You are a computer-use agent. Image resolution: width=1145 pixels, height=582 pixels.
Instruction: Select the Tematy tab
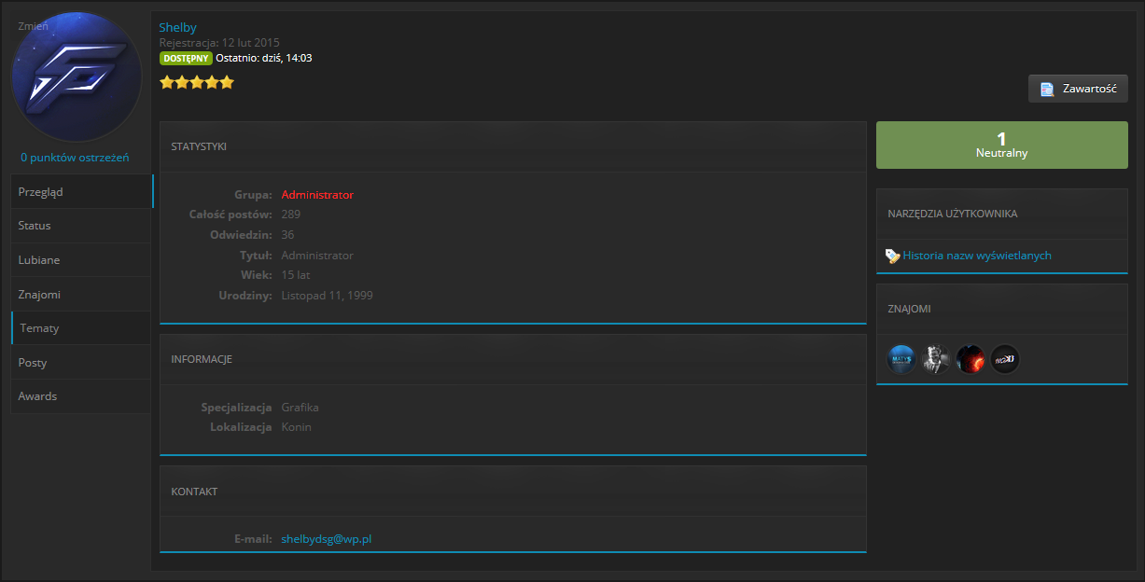81,328
